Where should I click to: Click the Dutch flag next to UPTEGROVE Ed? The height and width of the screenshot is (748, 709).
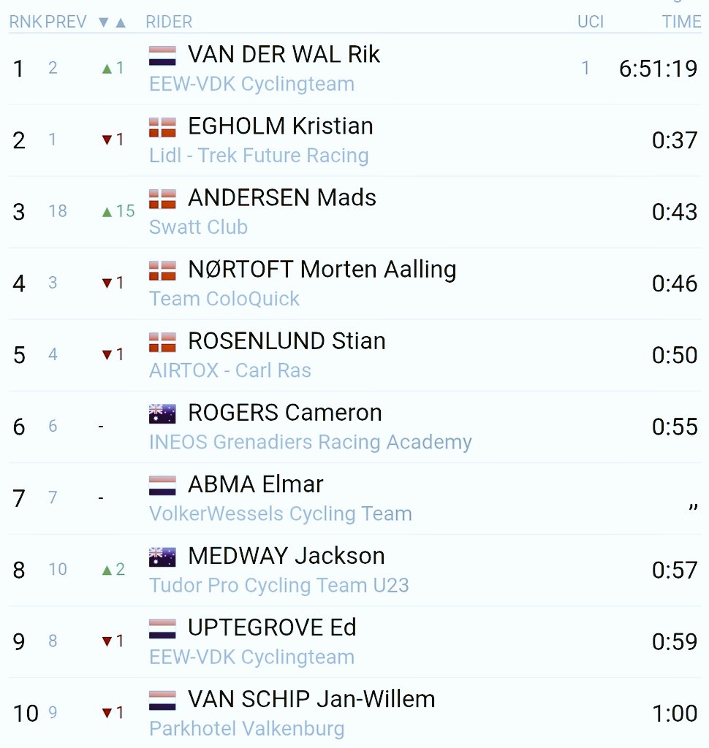tap(162, 628)
